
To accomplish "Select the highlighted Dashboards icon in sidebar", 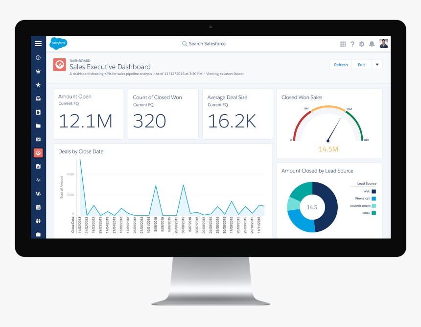I will [x=38, y=152].
